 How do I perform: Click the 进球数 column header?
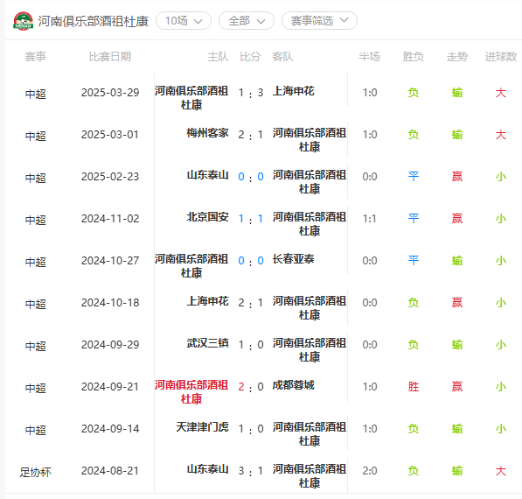pos(501,57)
